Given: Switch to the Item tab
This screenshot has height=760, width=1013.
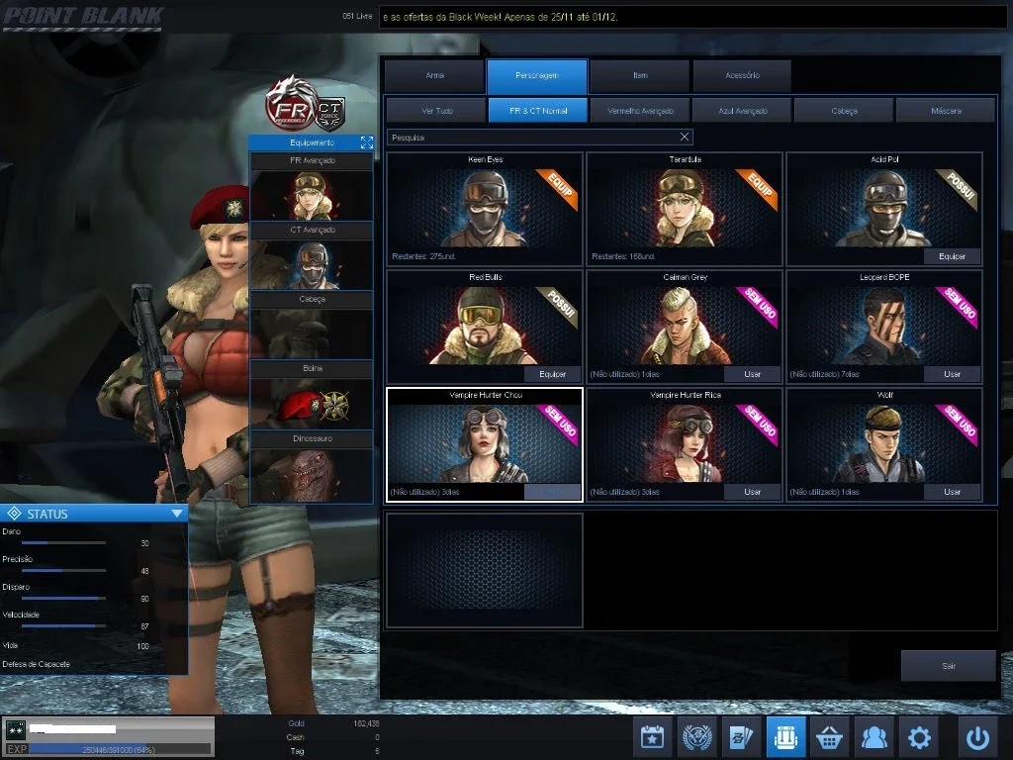Looking at the screenshot, I should 640,75.
